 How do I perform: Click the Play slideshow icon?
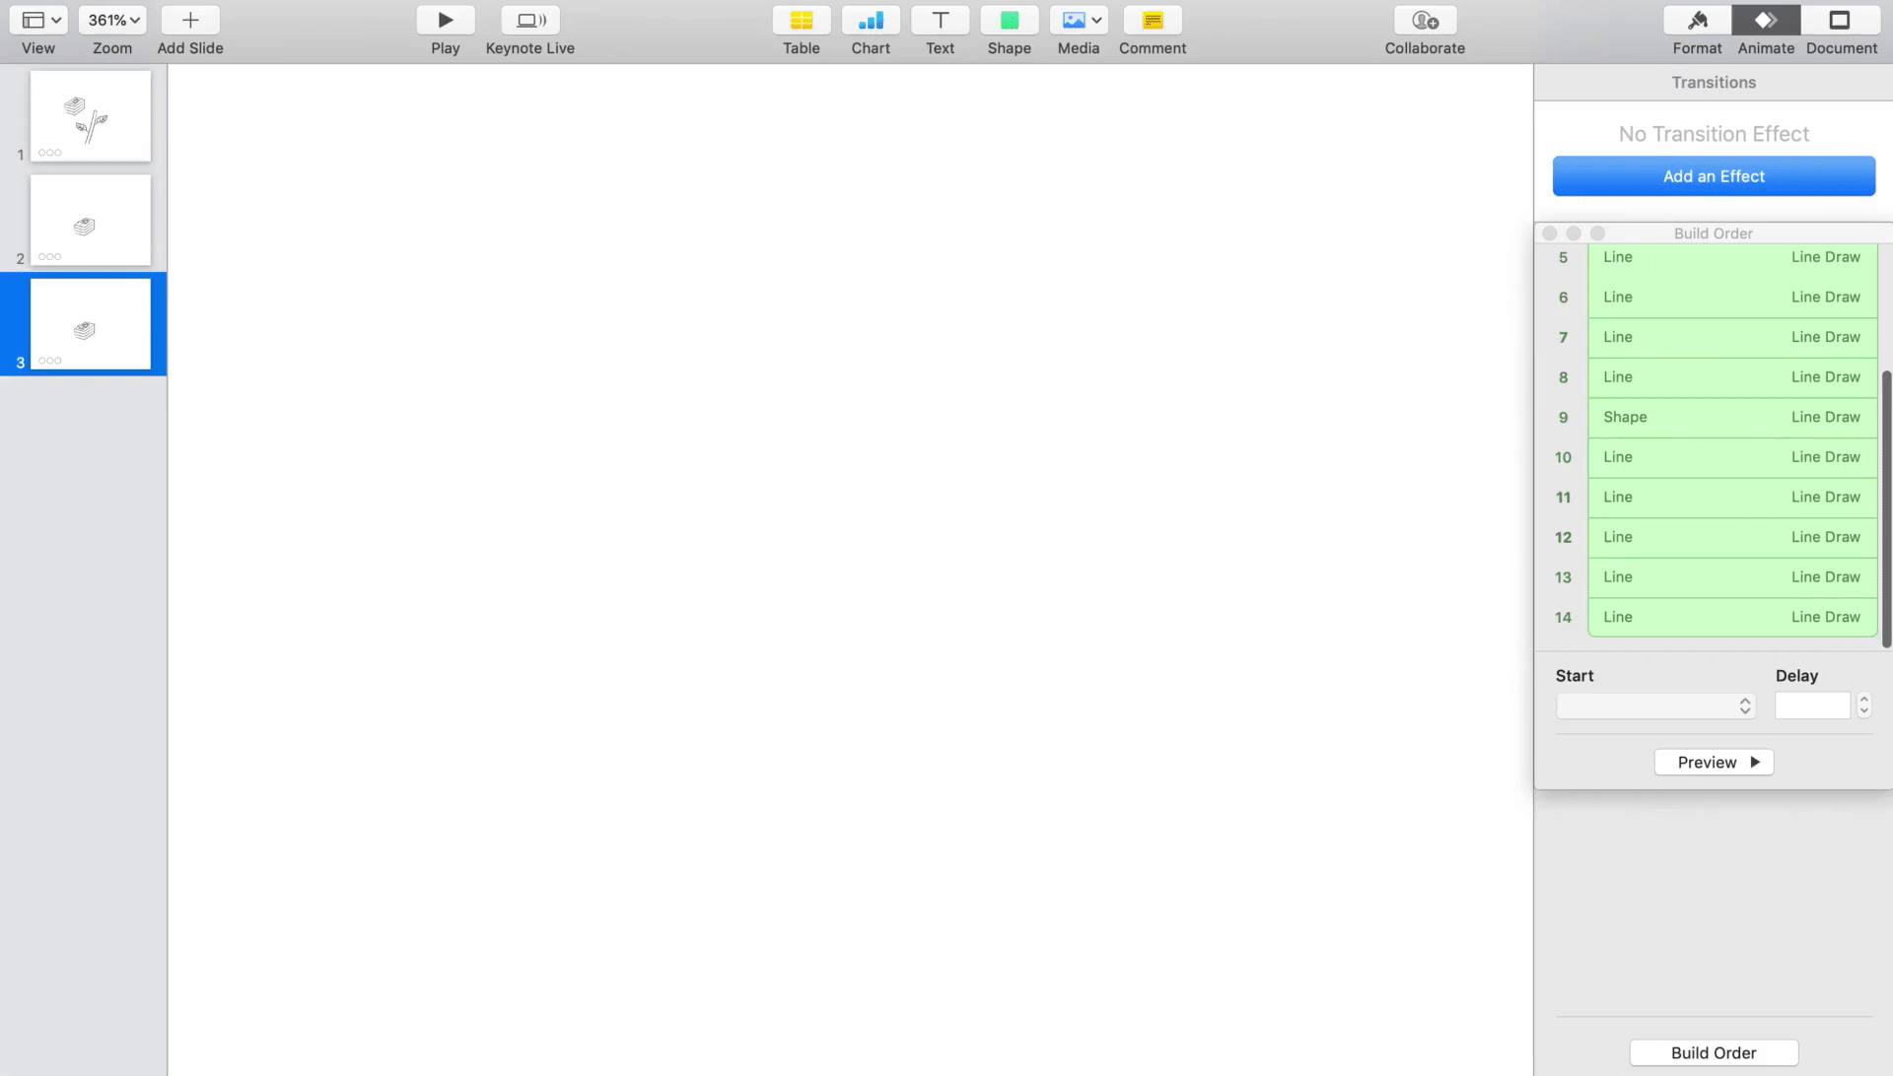445,21
